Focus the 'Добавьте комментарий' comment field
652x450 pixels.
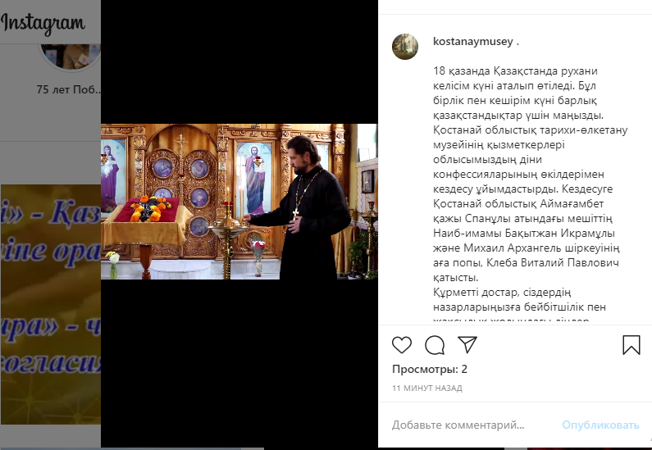click(x=458, y=425)
